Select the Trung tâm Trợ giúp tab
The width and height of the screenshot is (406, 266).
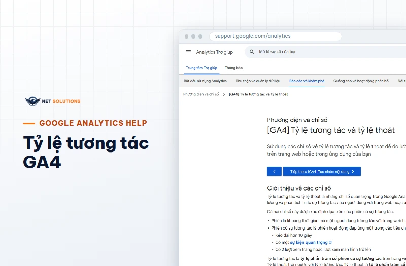pos(201,68)
